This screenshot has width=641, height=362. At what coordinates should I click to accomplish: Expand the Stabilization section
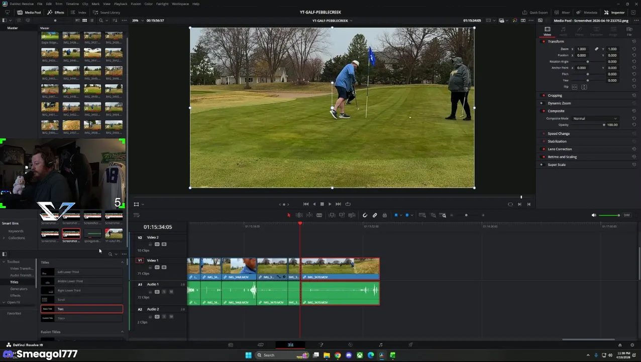click(x=557, y=141)
